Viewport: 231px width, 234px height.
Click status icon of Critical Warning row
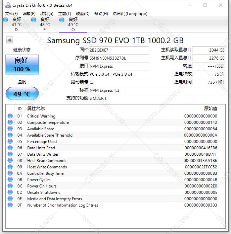[10, 116]
